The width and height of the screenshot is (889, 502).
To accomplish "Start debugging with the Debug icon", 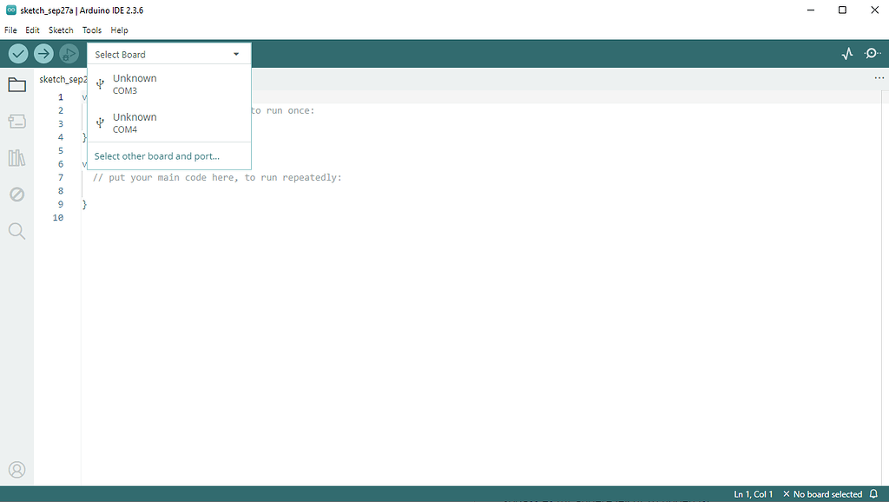I will pos(69,54).
